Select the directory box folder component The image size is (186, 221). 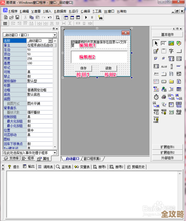(171, 81)
